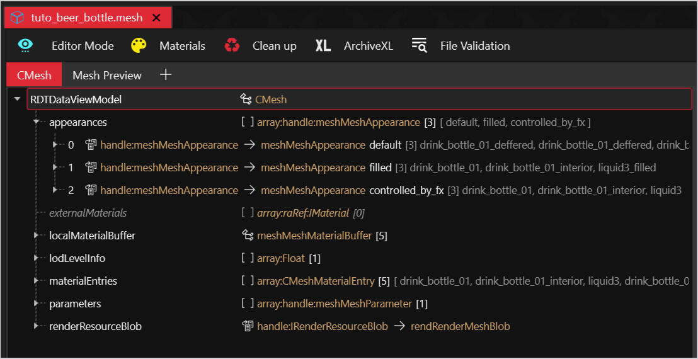Screen dimensions: 698x359
Task: Expand the lodLevelInfo node
Action: pyautogui.click(x=37, y=258)
